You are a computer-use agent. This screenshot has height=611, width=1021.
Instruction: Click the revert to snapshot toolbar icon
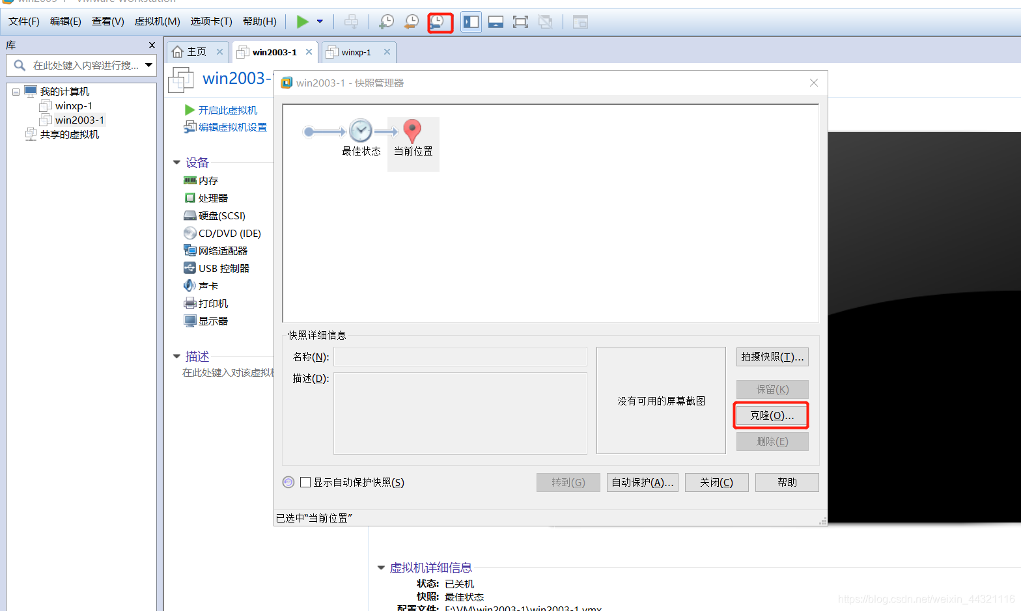tap(412, 21)
